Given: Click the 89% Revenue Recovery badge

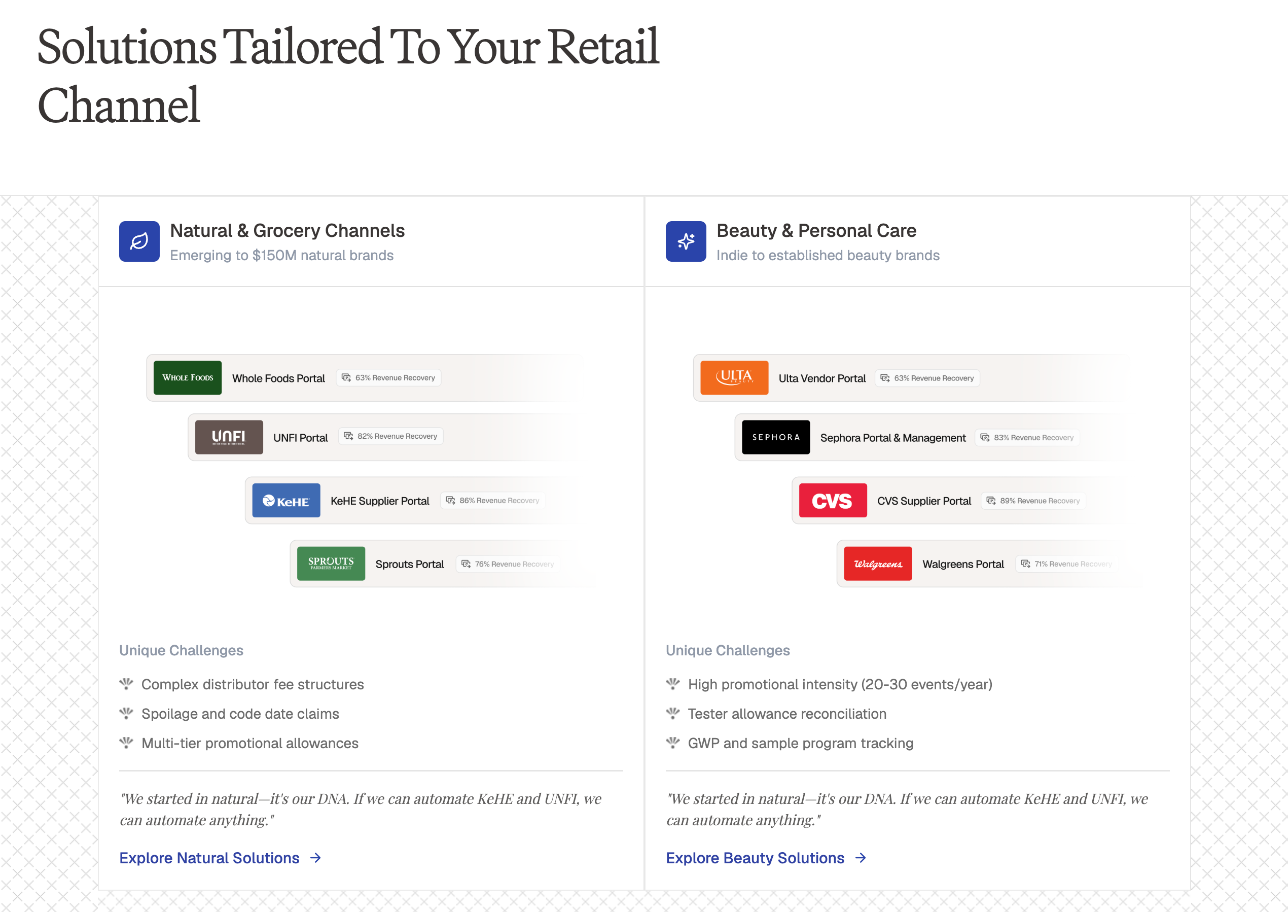Looking at the screenshot, I should 1033,500.
